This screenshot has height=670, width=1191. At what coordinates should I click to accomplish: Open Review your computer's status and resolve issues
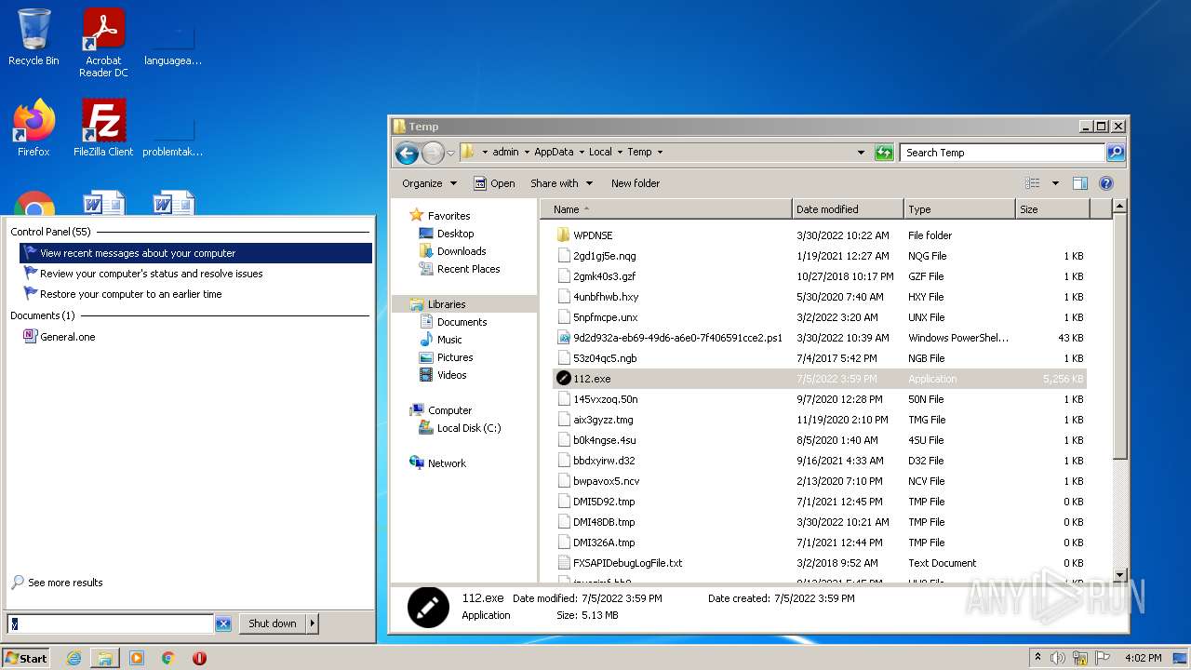pos(195,274)
